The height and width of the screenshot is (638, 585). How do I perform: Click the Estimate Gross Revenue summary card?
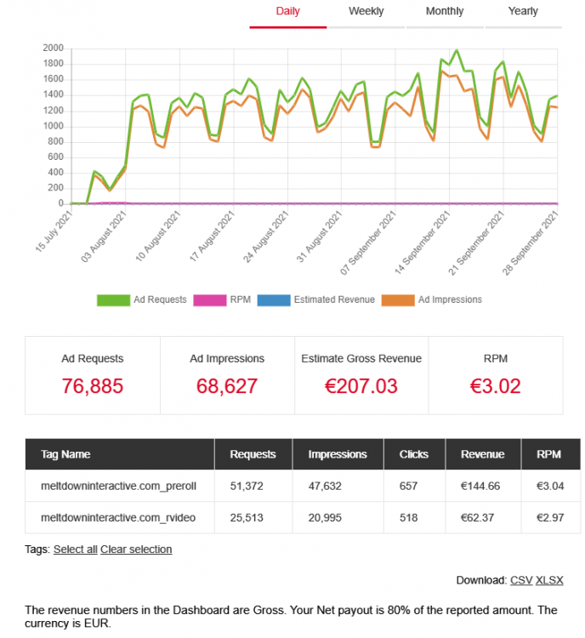click(361, 374)
